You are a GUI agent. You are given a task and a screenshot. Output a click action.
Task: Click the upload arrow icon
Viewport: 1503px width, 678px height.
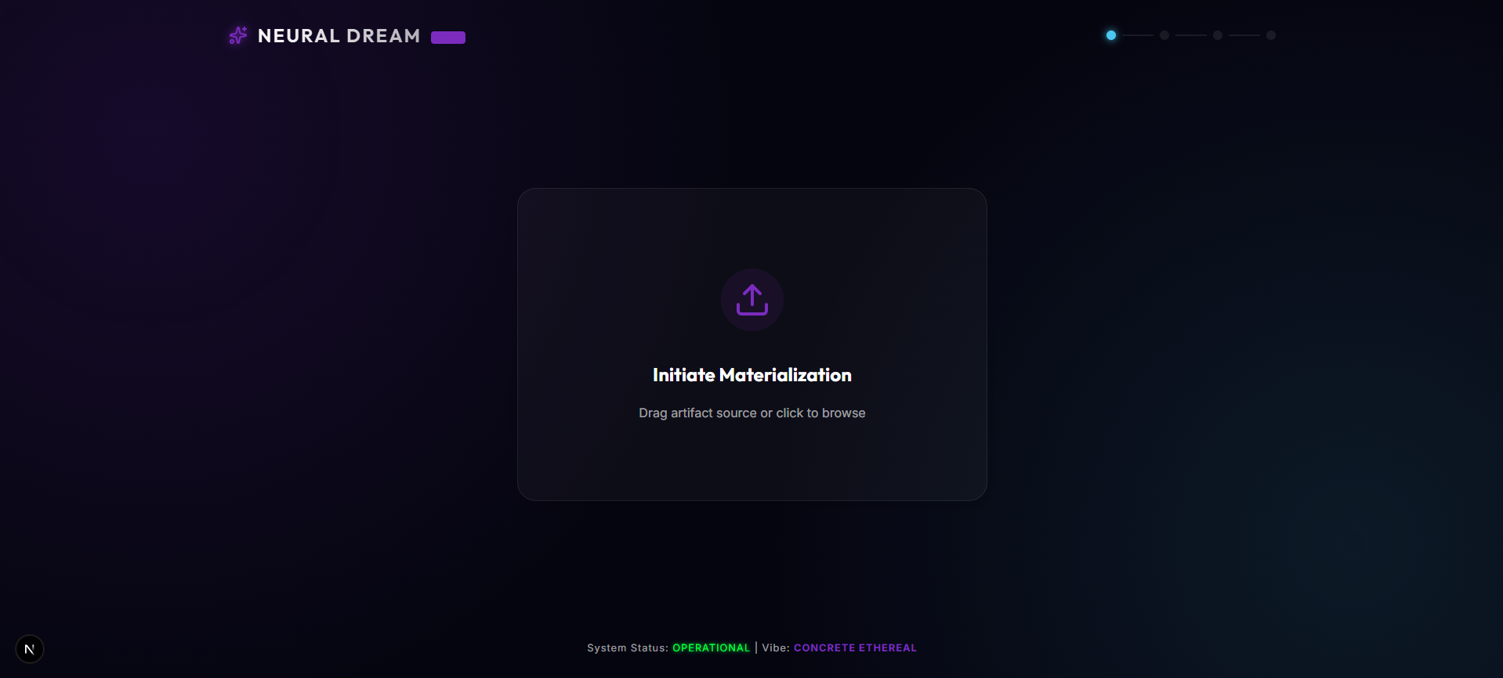[x=751, y=299]
